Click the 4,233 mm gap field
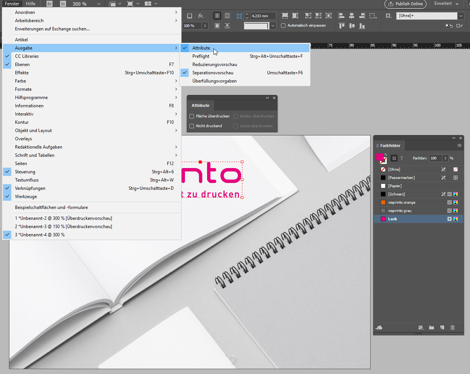Screen dimensions: 470x374 click(x=263, y=16)
